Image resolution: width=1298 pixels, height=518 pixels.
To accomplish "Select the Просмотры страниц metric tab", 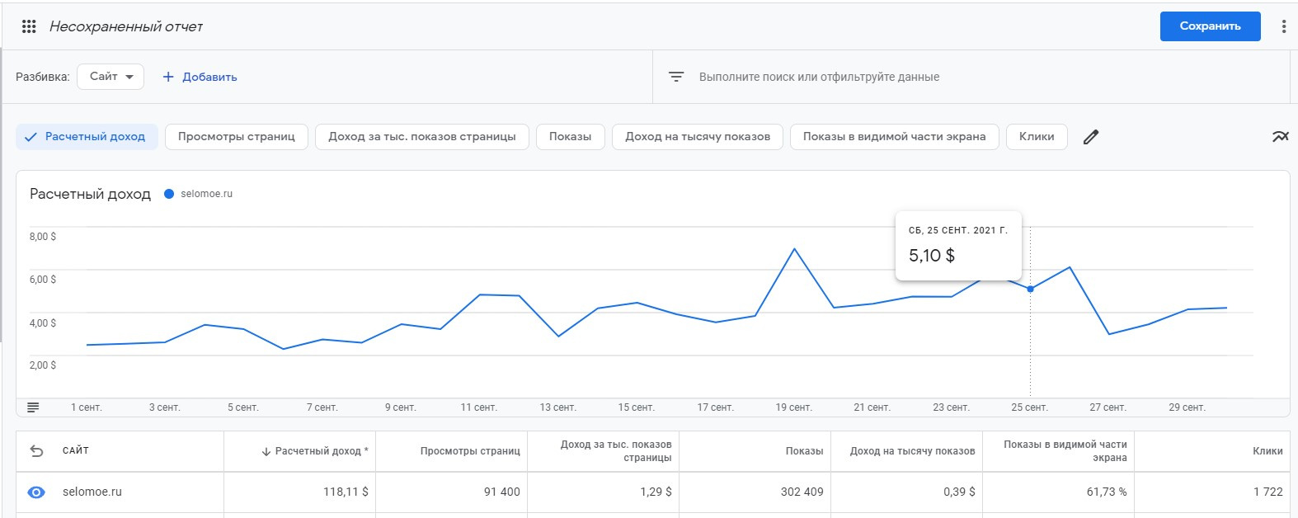I will (236, 137).
